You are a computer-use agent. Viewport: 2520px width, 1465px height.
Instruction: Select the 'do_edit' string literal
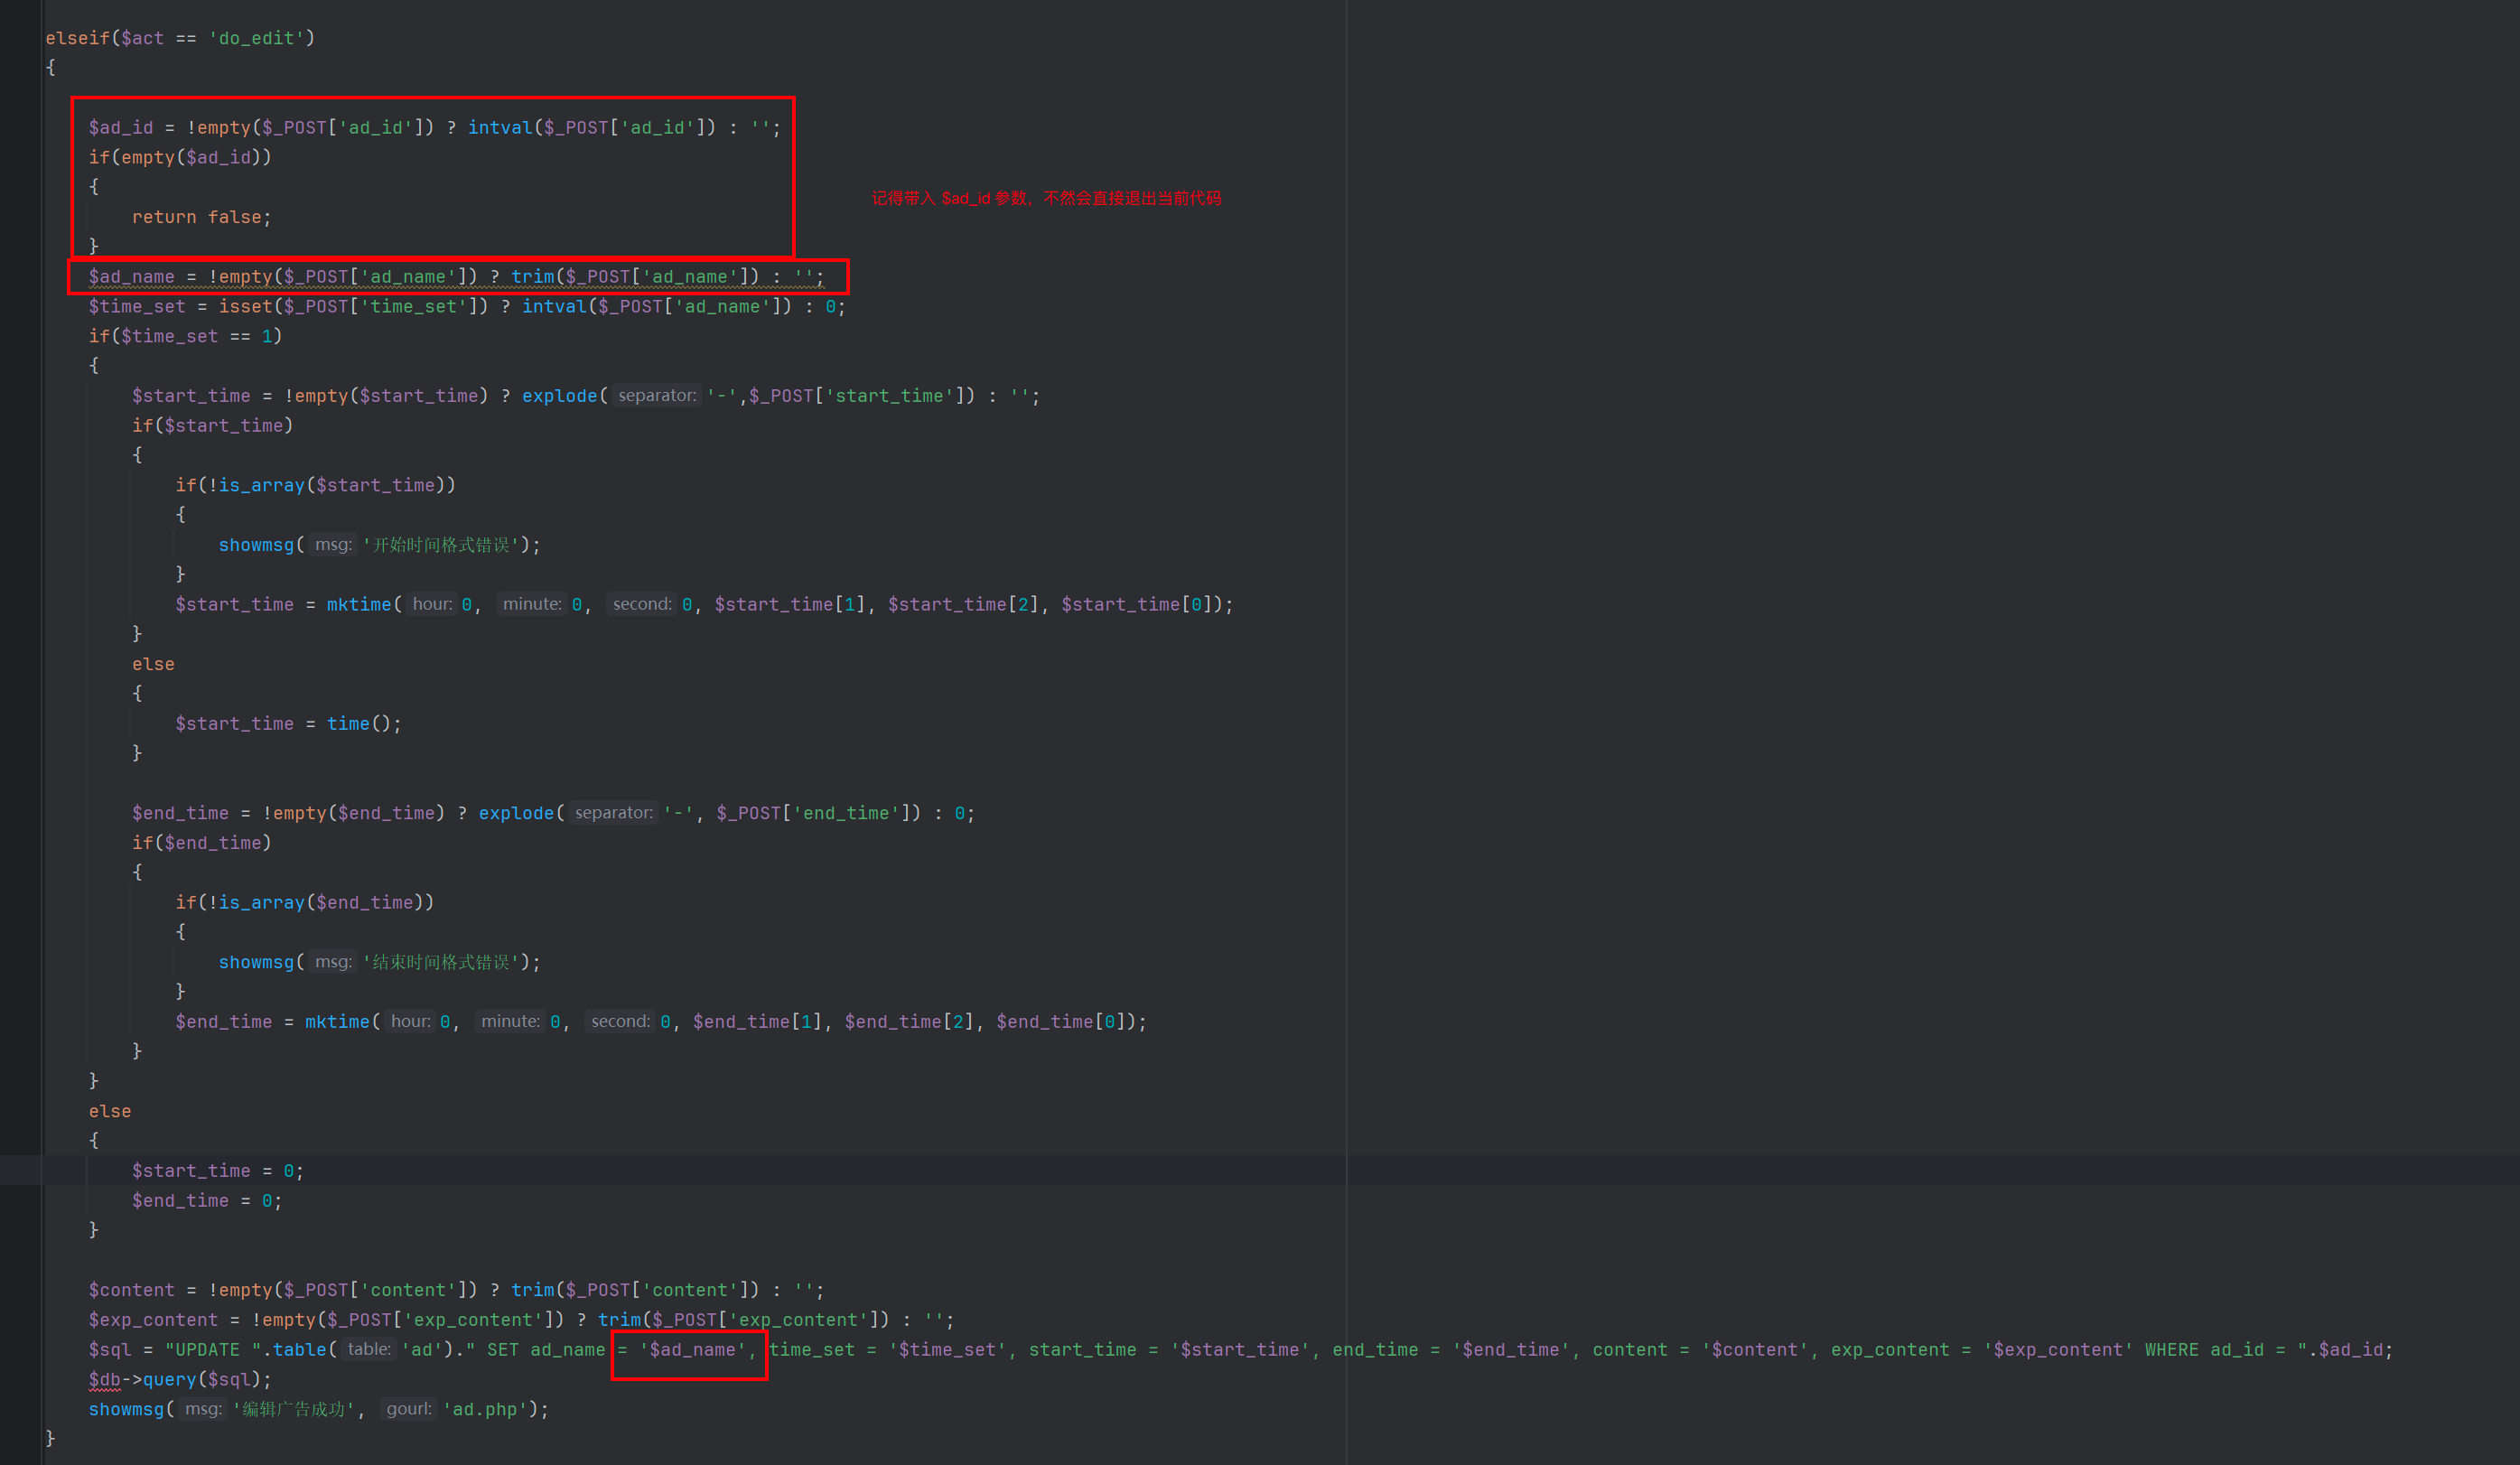(256, 38)
